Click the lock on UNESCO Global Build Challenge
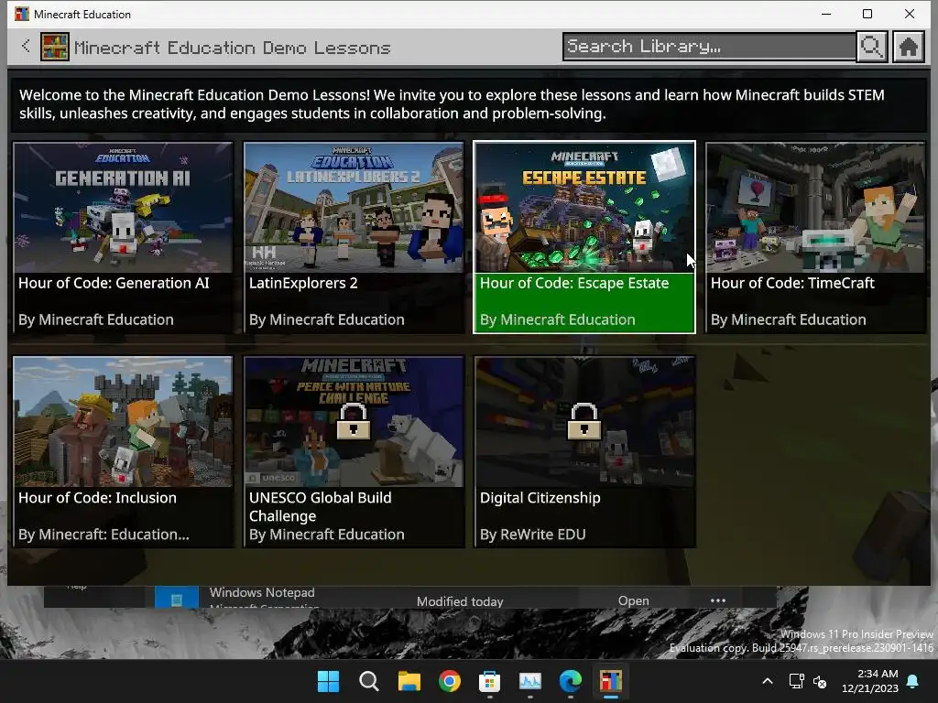 353,422
